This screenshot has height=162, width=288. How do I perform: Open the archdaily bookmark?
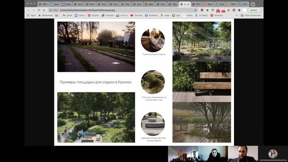click(202, 15)
